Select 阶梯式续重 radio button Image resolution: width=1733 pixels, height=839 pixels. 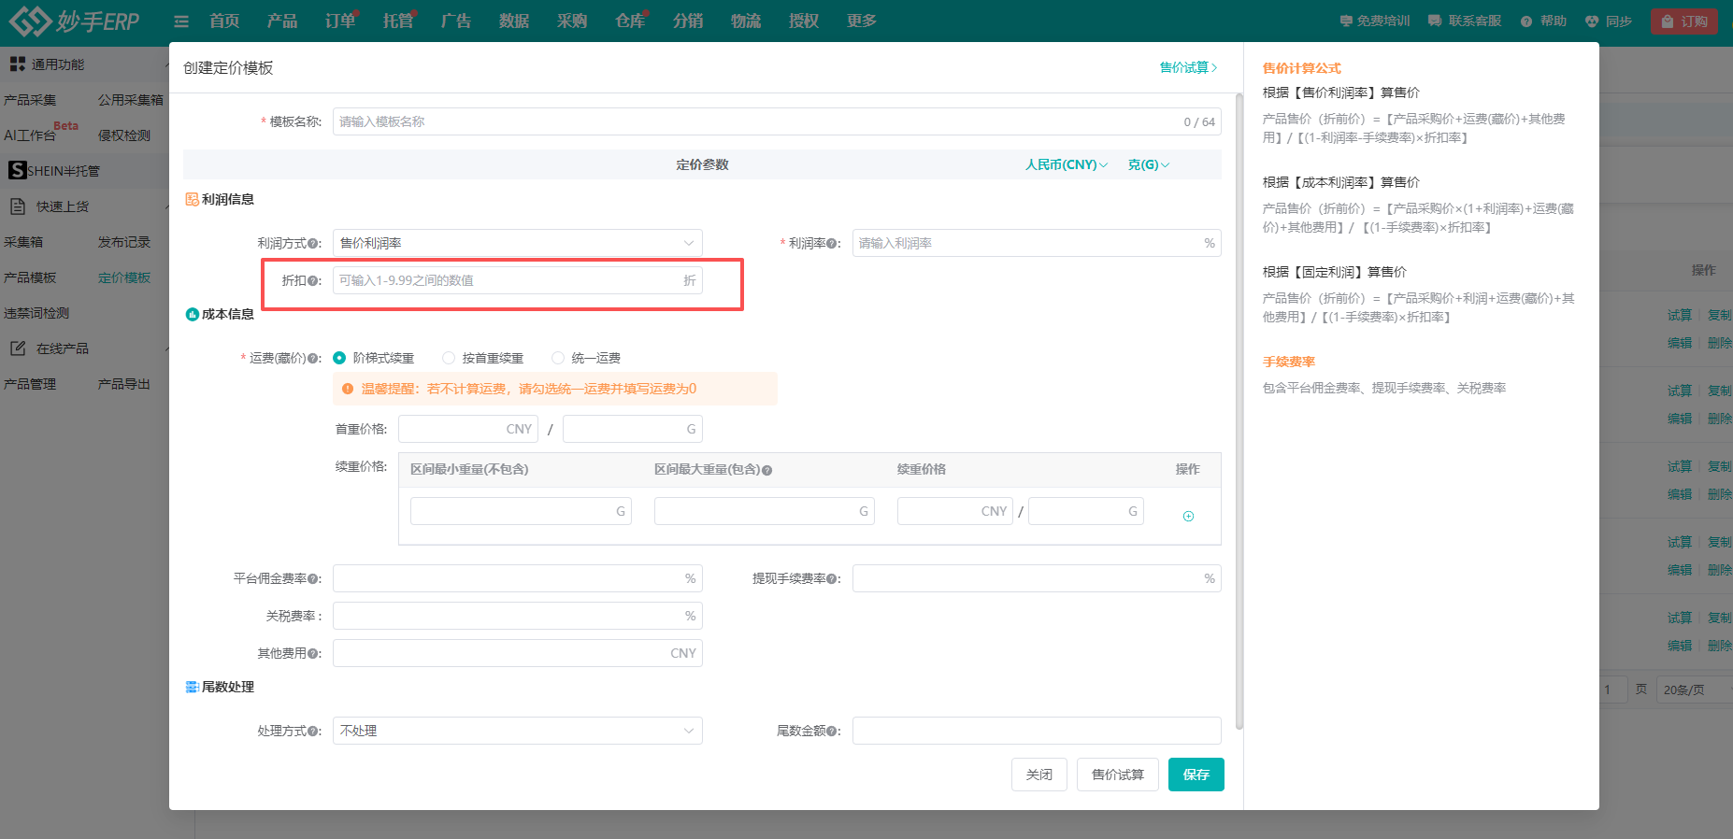[x=340, y=358]
